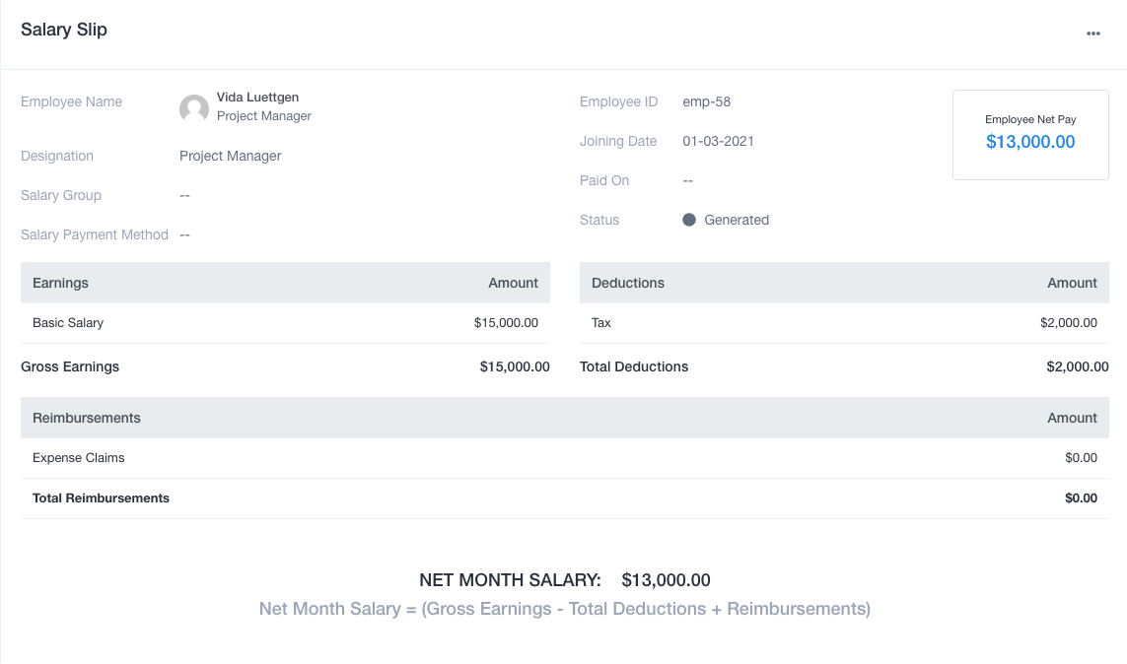Click the Gross Earnings total label
This screenshot has width=1127, height=664.
70,366
